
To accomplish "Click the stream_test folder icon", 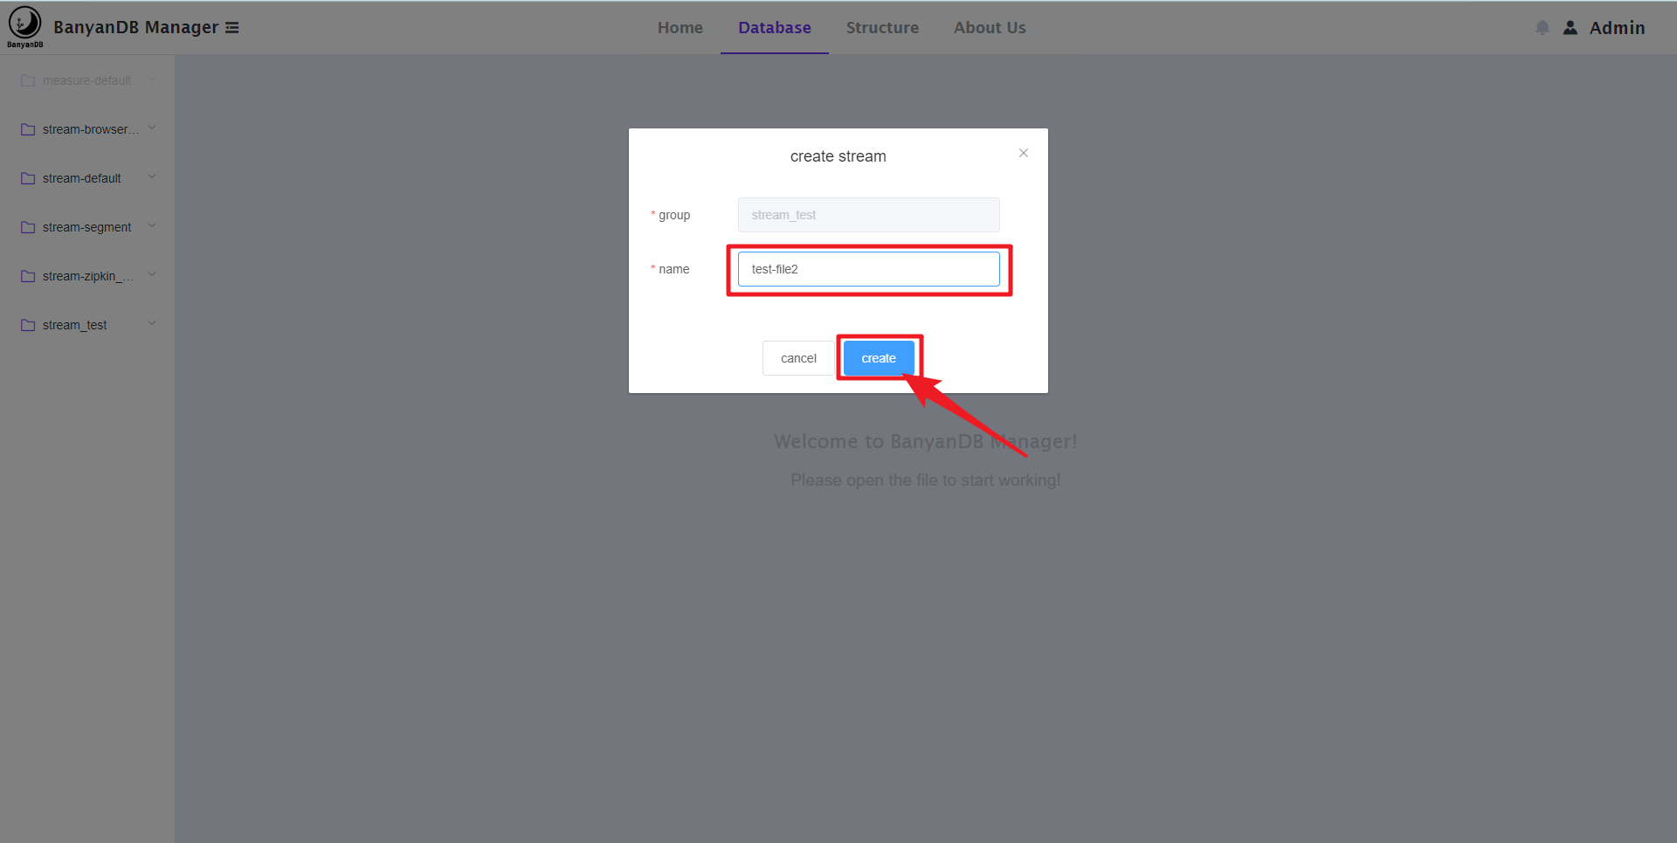I will pos(28,325).
